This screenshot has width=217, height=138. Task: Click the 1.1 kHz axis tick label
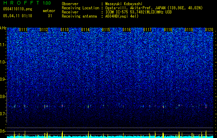[x=3, y=45]
